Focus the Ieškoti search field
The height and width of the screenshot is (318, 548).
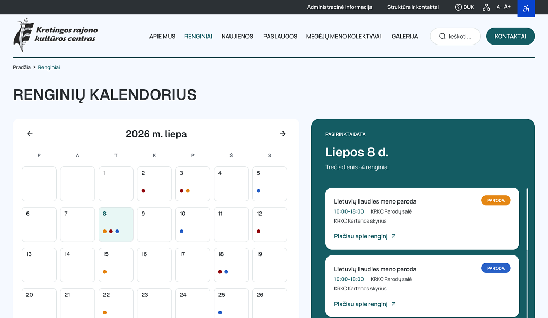[455, 37]
